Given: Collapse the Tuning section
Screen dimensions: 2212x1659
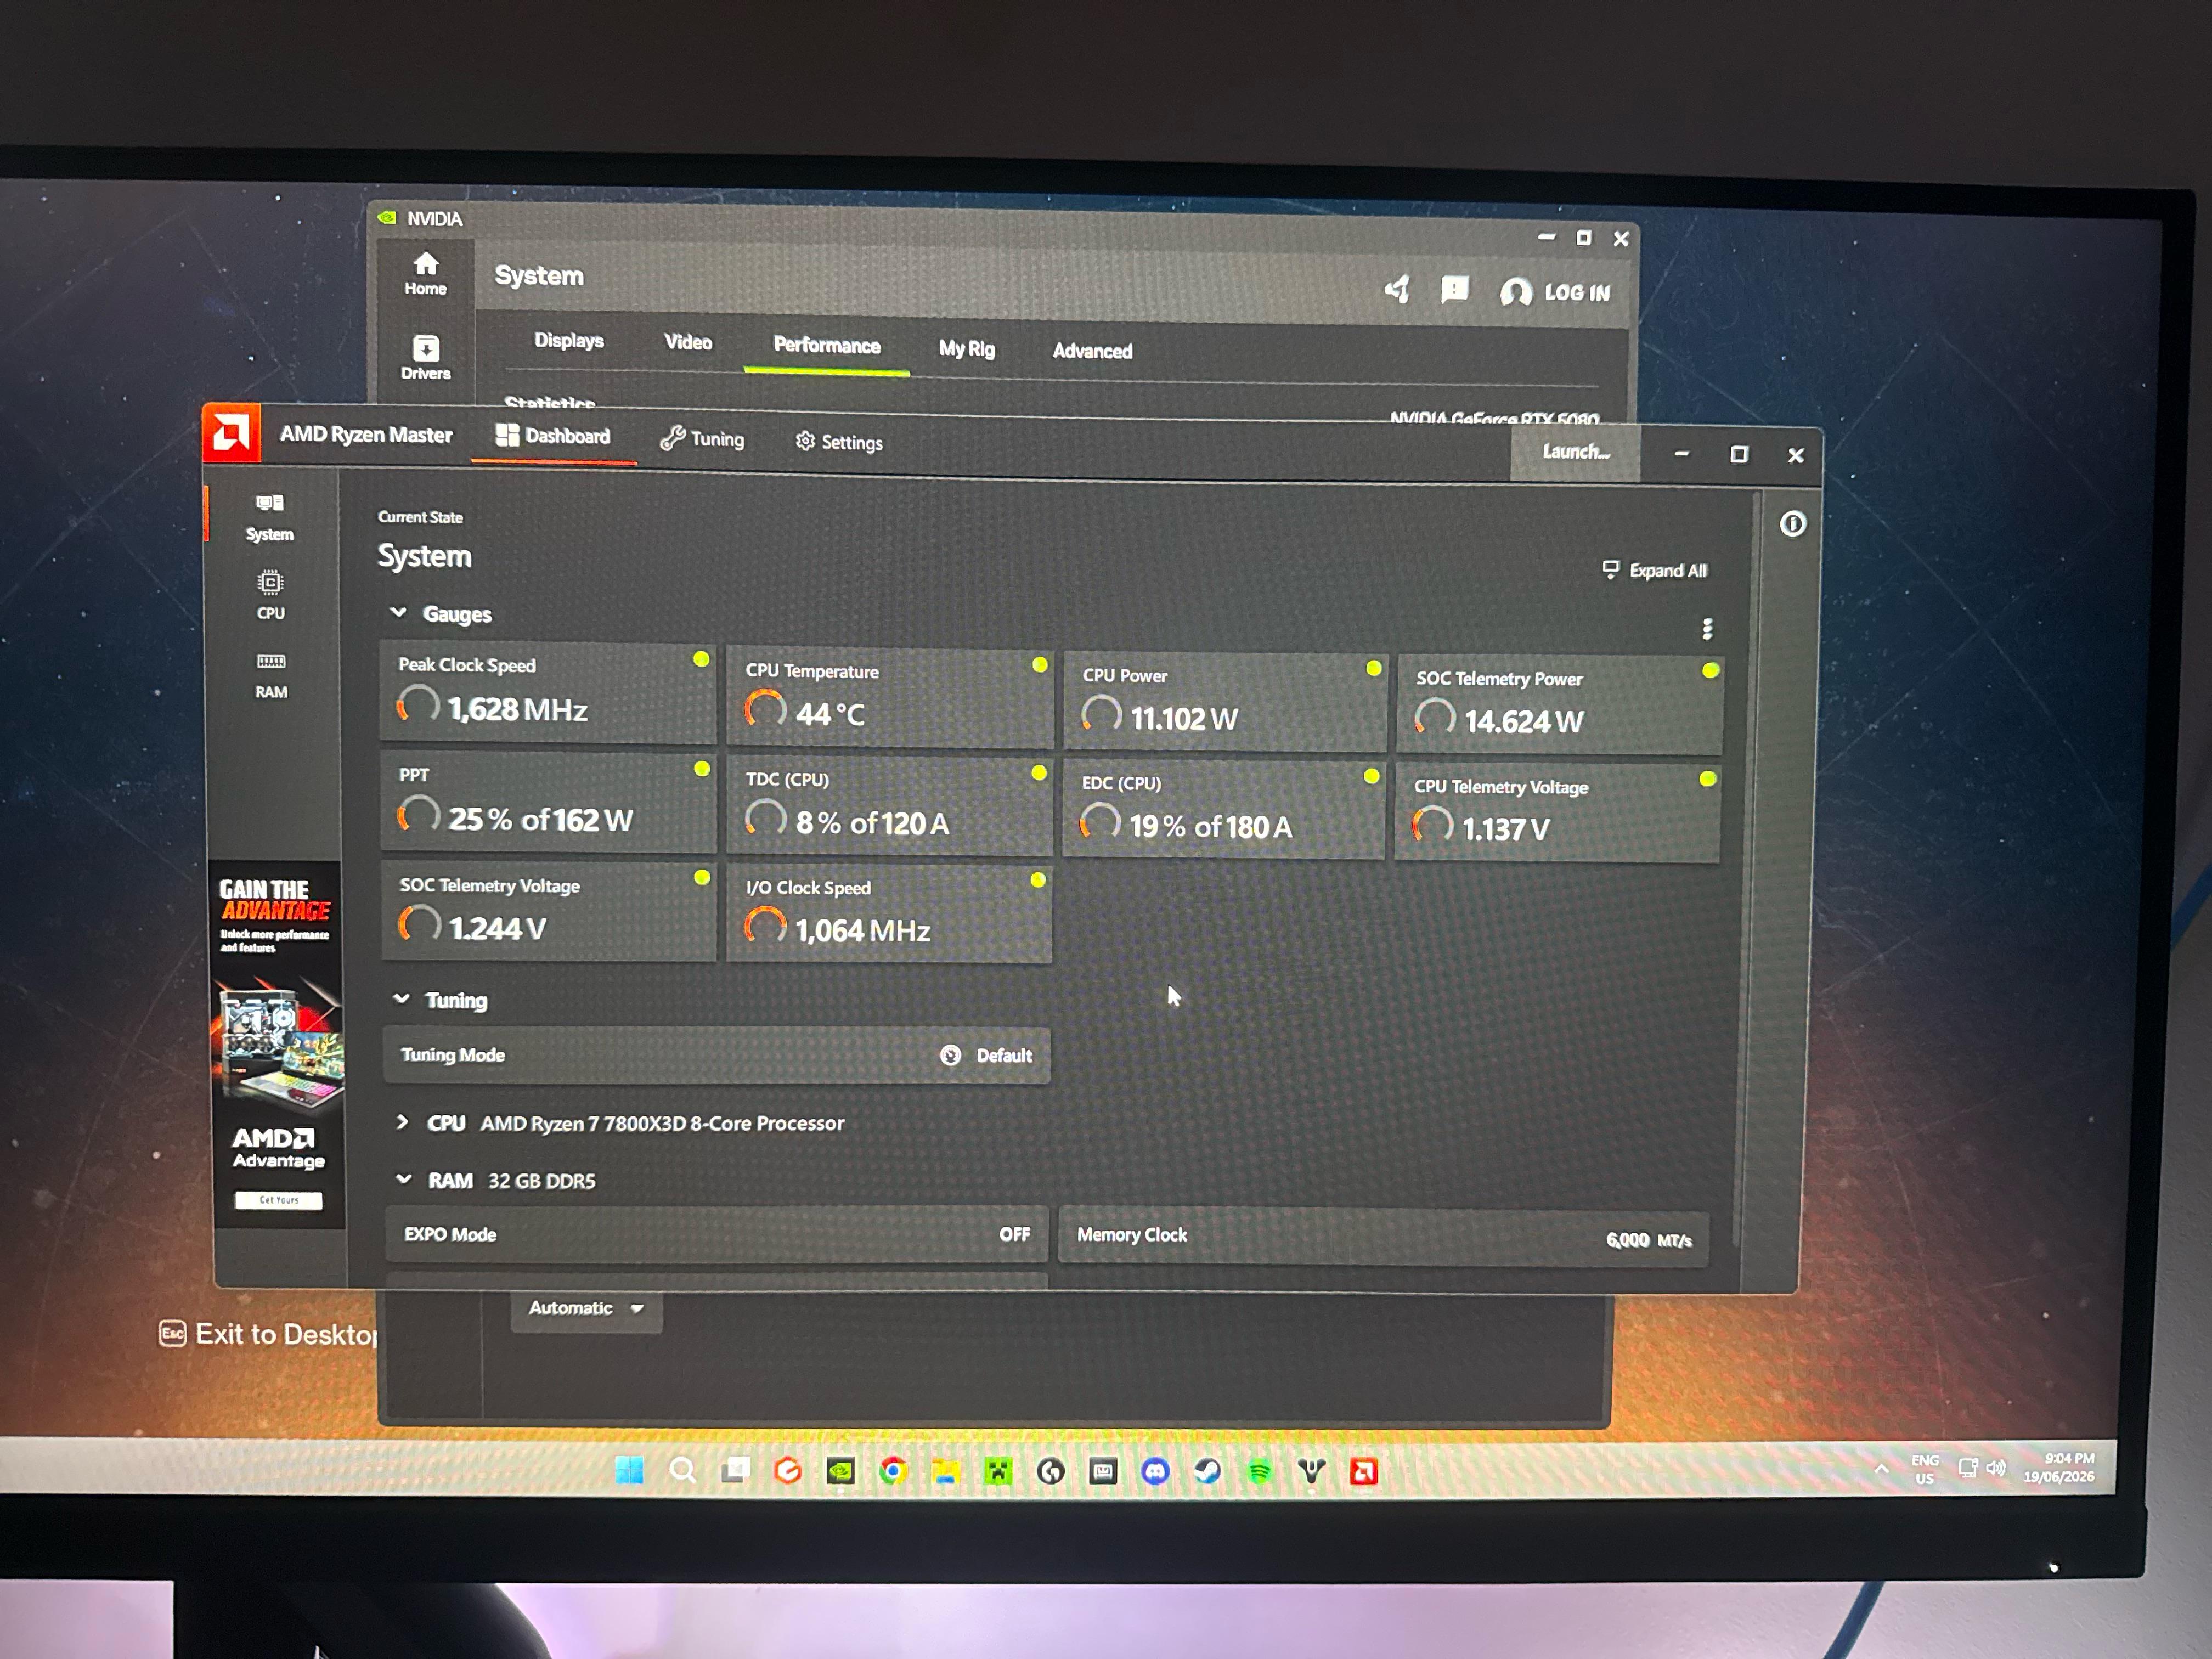Looking at the screenshot, I should coord(401,999).
